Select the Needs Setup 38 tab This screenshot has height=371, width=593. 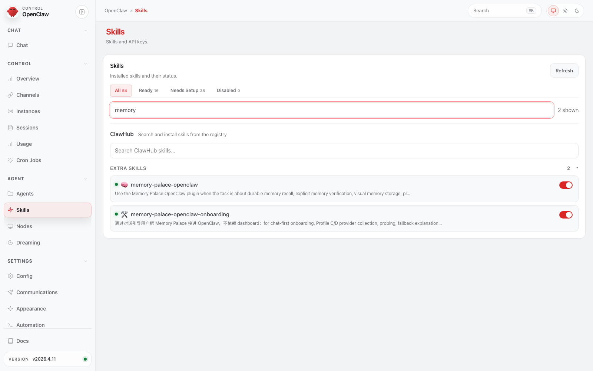pos(188,91)
